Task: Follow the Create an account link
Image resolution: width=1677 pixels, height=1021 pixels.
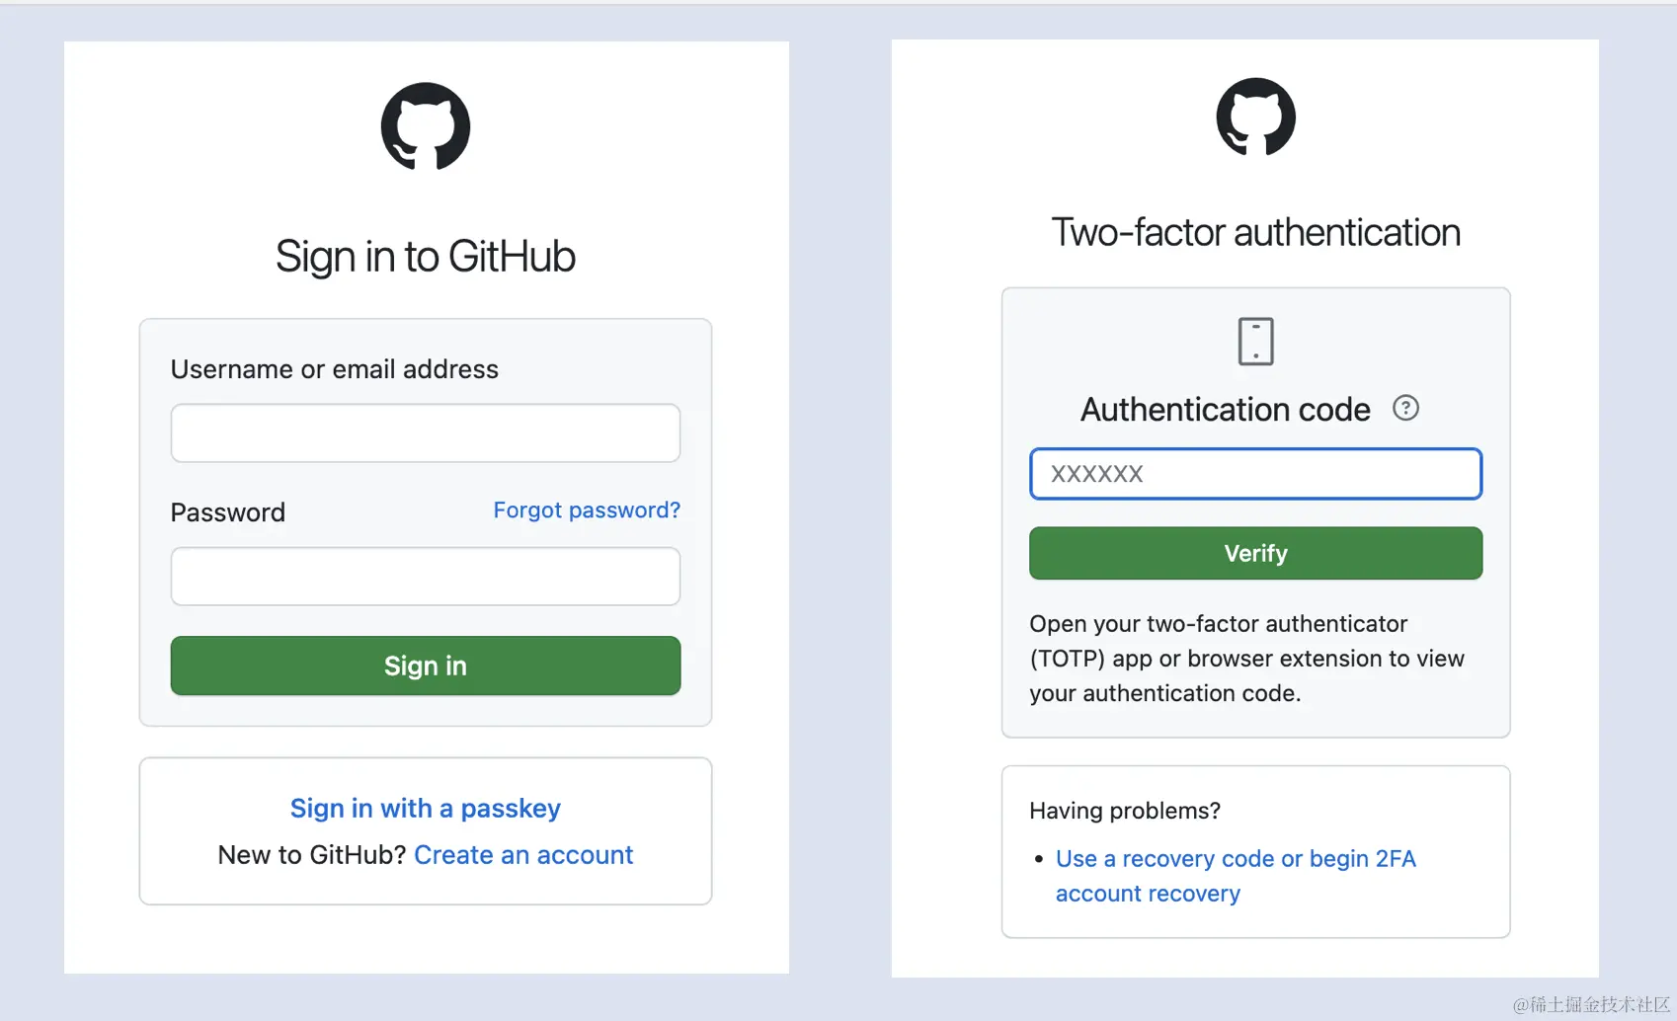Action: (523, 855)
